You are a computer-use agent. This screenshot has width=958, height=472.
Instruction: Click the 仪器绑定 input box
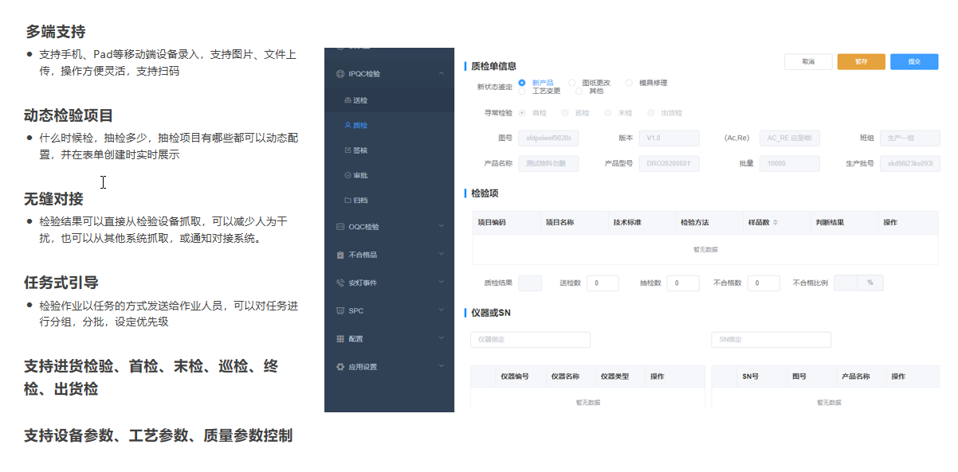[x=530, y=340]
